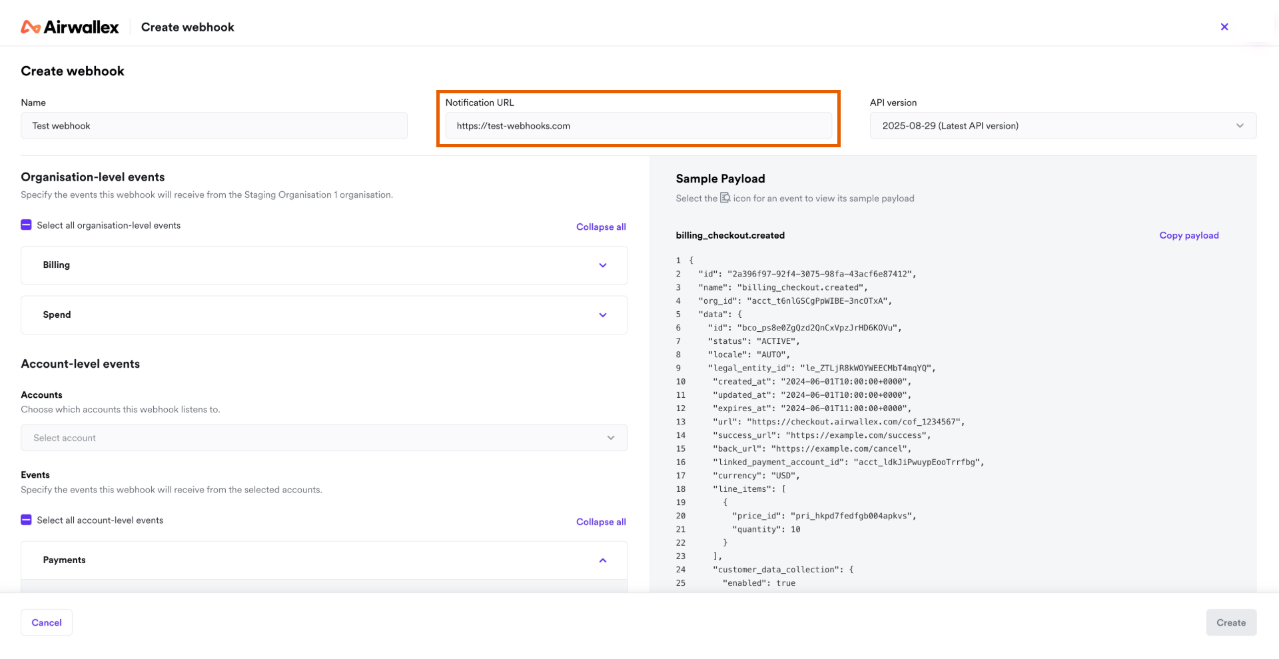This screenshot has width=1279, height=659.
Task: Click the API version dropdown arrow
Action: coord(1240,126)
